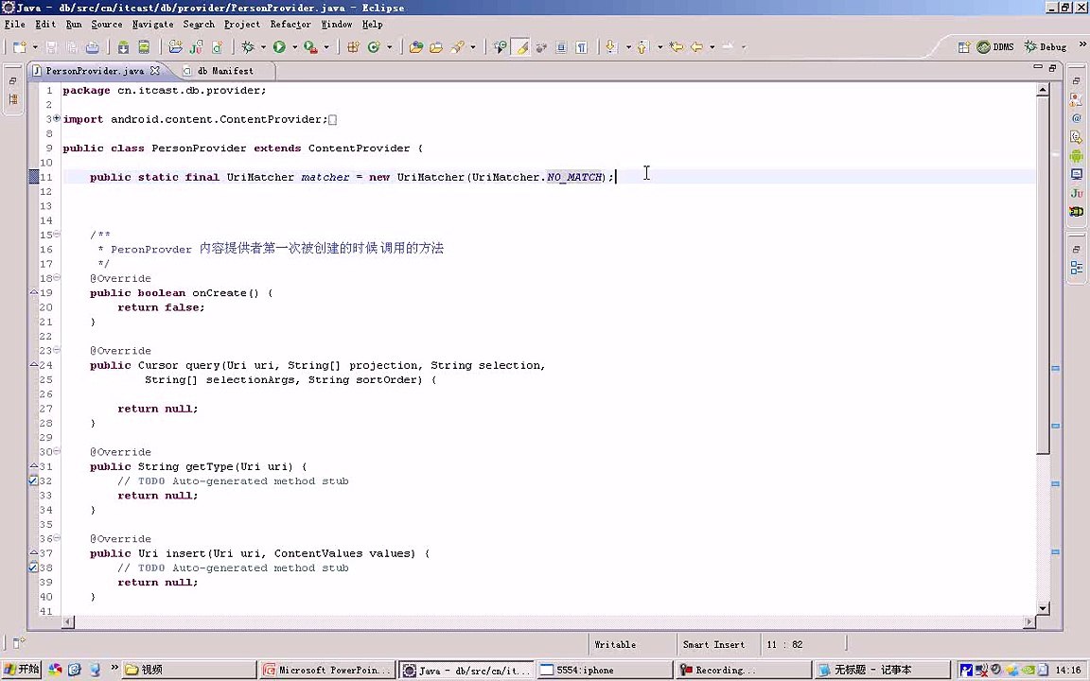This screenshot has width=1090, height=681.
Task: Click task marker at line 38
Action: tap(33, 567)
